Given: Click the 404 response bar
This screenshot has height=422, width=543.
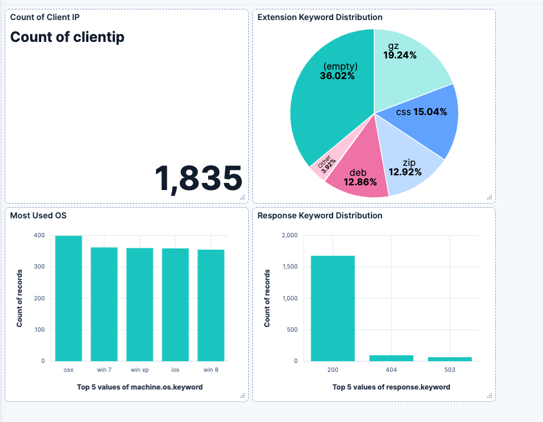Looking at the screenshot, I should click(x=391, y=358).
